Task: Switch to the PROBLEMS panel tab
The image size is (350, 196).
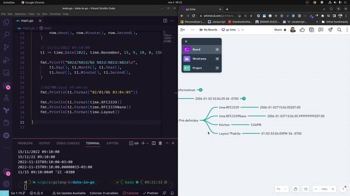Action: click(x=25, y=143)
